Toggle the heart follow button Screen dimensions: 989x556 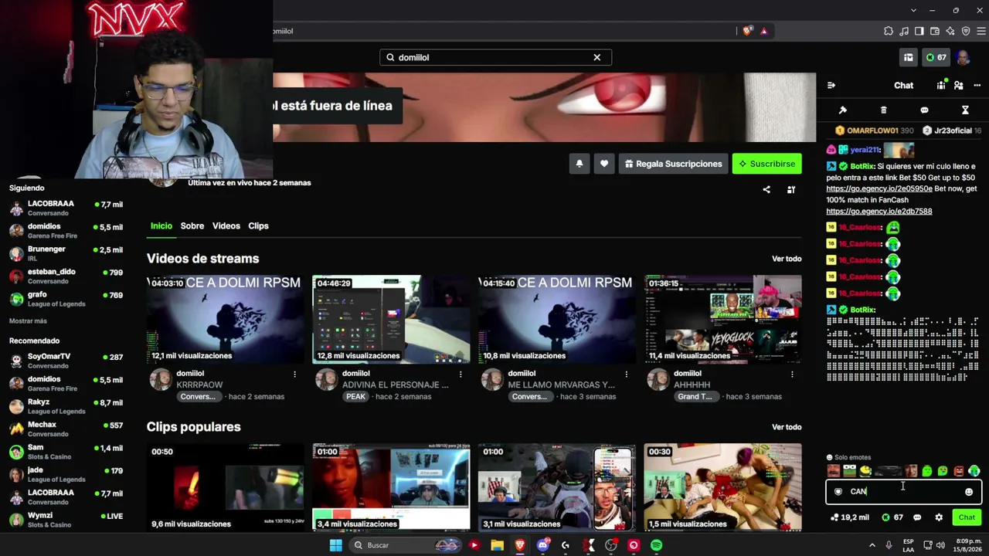click(x=604, y=164)
